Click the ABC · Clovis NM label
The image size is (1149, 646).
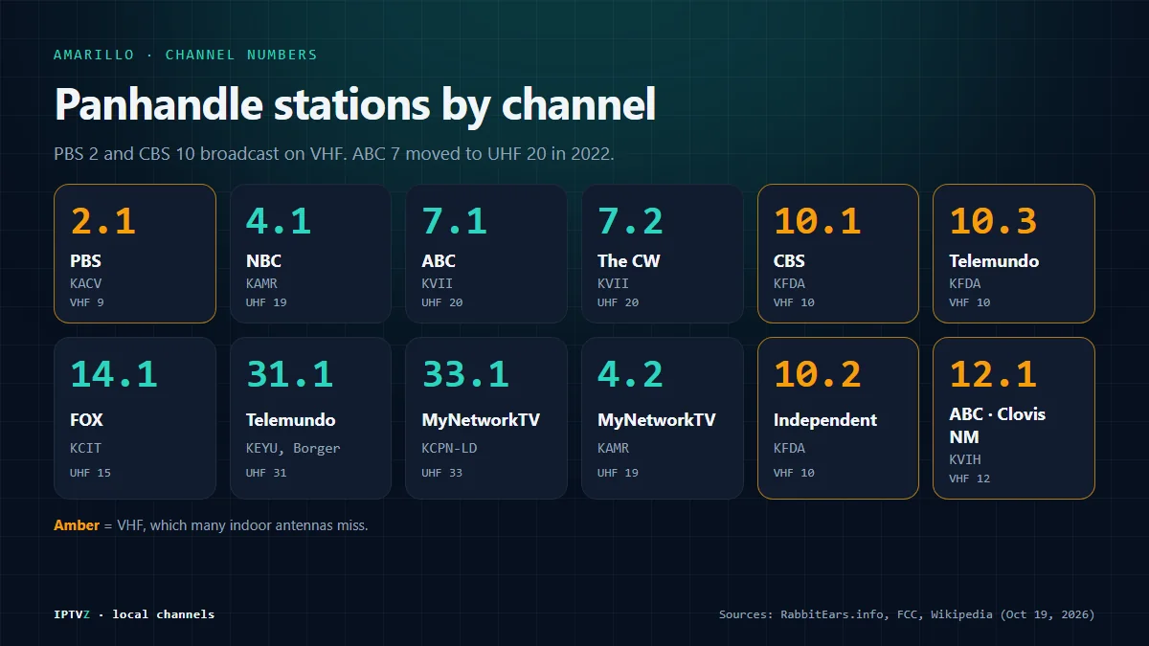(x=998, y=425)
